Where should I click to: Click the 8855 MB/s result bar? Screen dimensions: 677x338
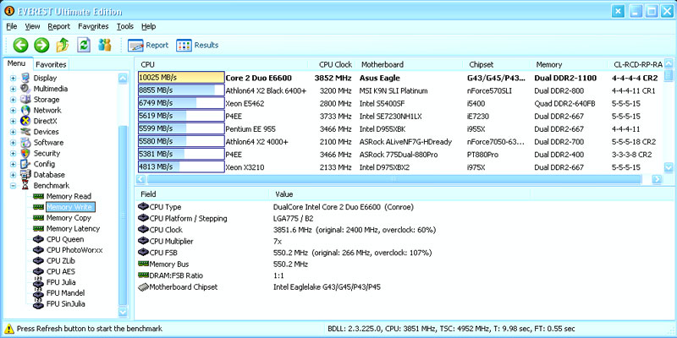tap(181, 90)
